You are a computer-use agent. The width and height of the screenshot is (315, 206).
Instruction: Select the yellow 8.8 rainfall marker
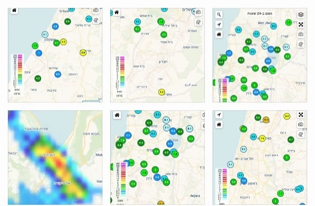click(x=83, y=52)
